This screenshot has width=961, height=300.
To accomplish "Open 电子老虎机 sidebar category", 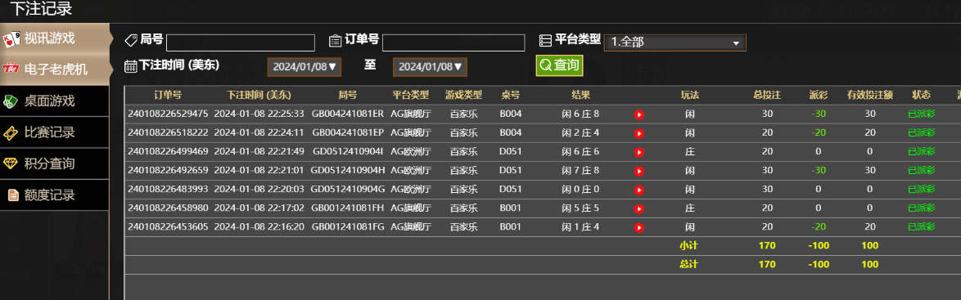I will click(x=55, y=69).
